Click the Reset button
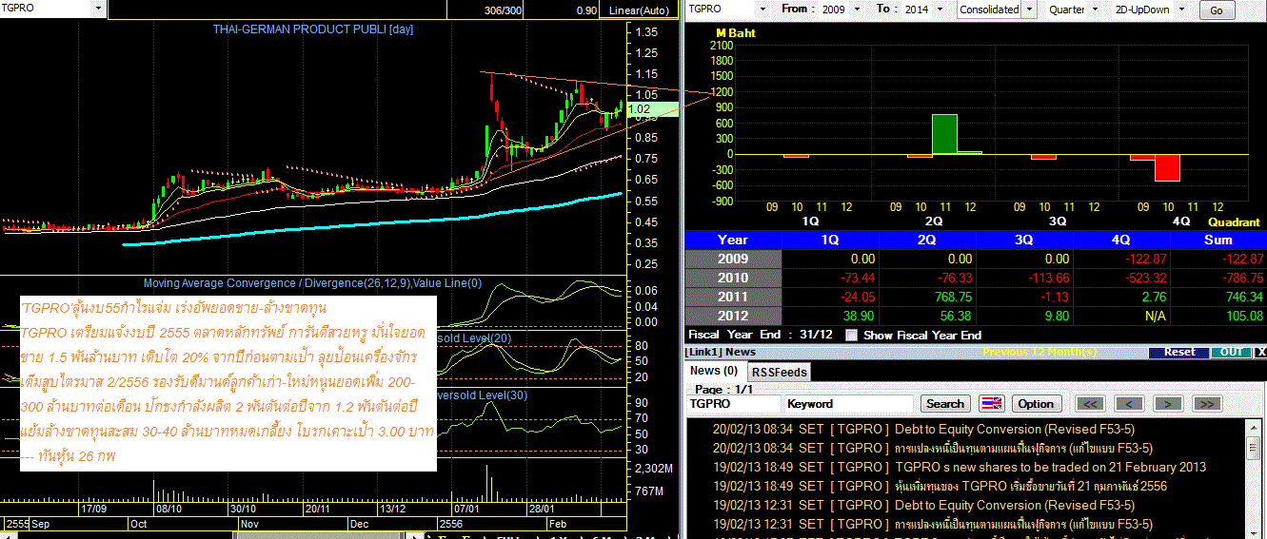The image size is (1267, 539). click(1179, 352)
